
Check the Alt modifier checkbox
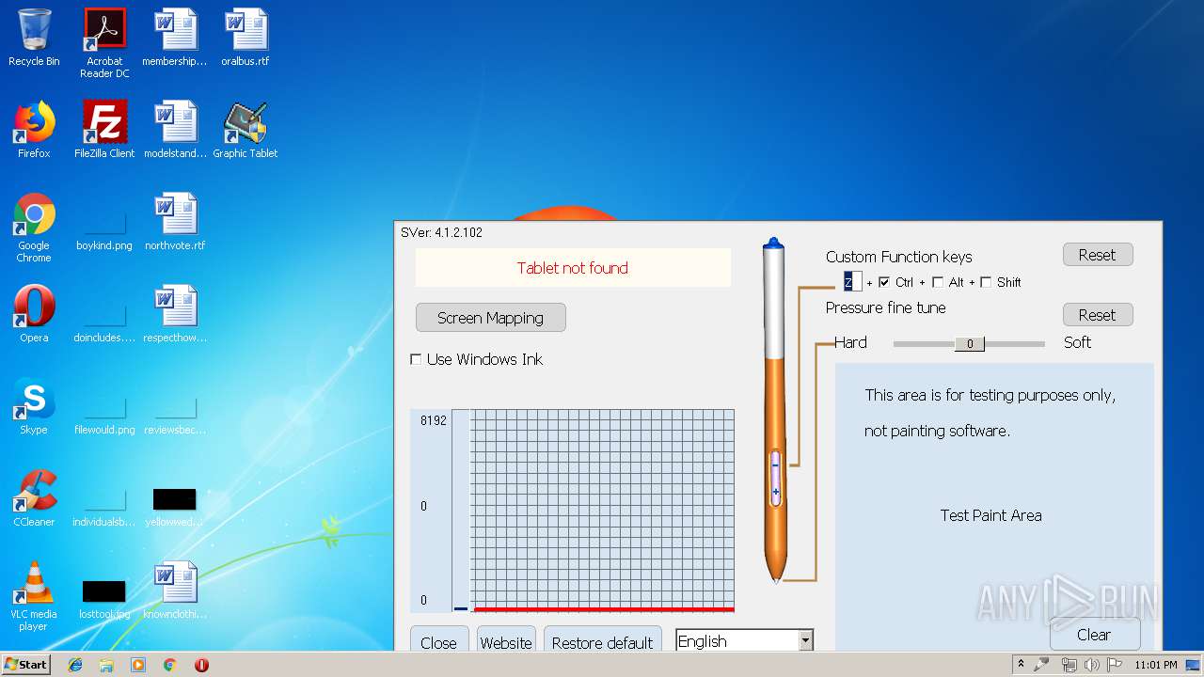(x=938, y=282)
